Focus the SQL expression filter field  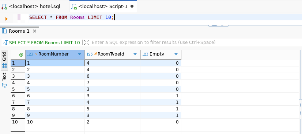(x=154, y=42)
